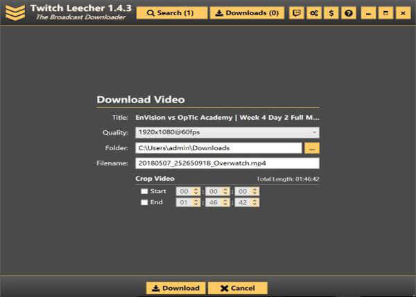Open preferences via the gears icon
This screenshot has height=297, width=416.
click(x=314, y=13)
